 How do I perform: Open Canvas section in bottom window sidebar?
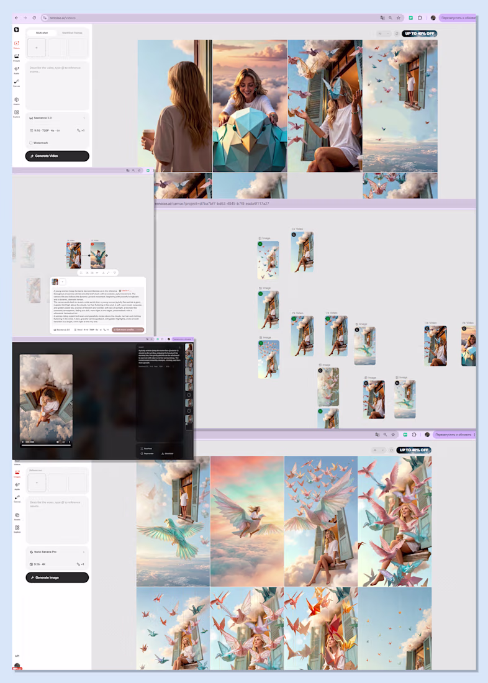(17, 499)
